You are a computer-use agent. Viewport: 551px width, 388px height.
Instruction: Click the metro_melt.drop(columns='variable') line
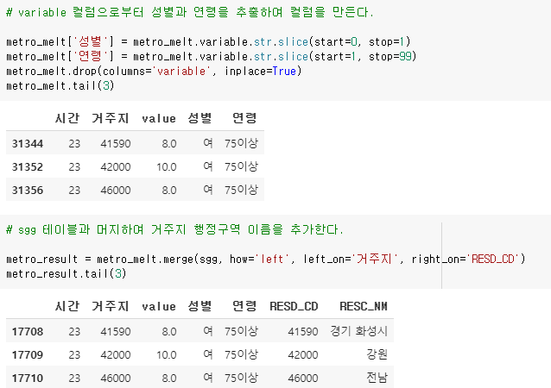click(154, 72)
